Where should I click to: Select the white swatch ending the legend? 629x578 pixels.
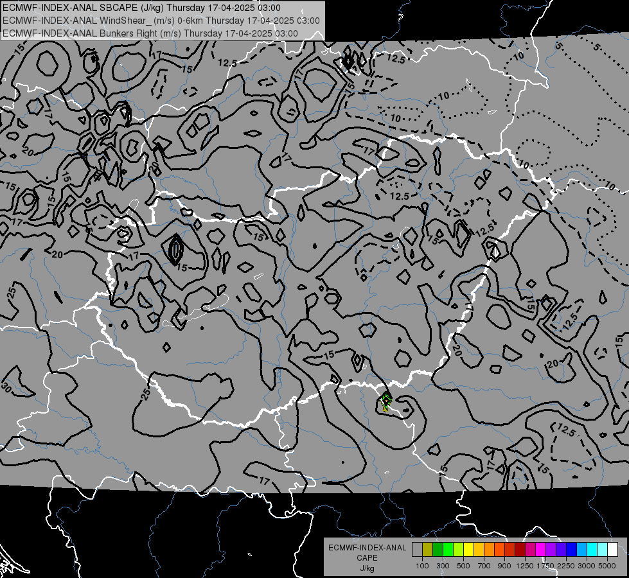tap(612, 550)
